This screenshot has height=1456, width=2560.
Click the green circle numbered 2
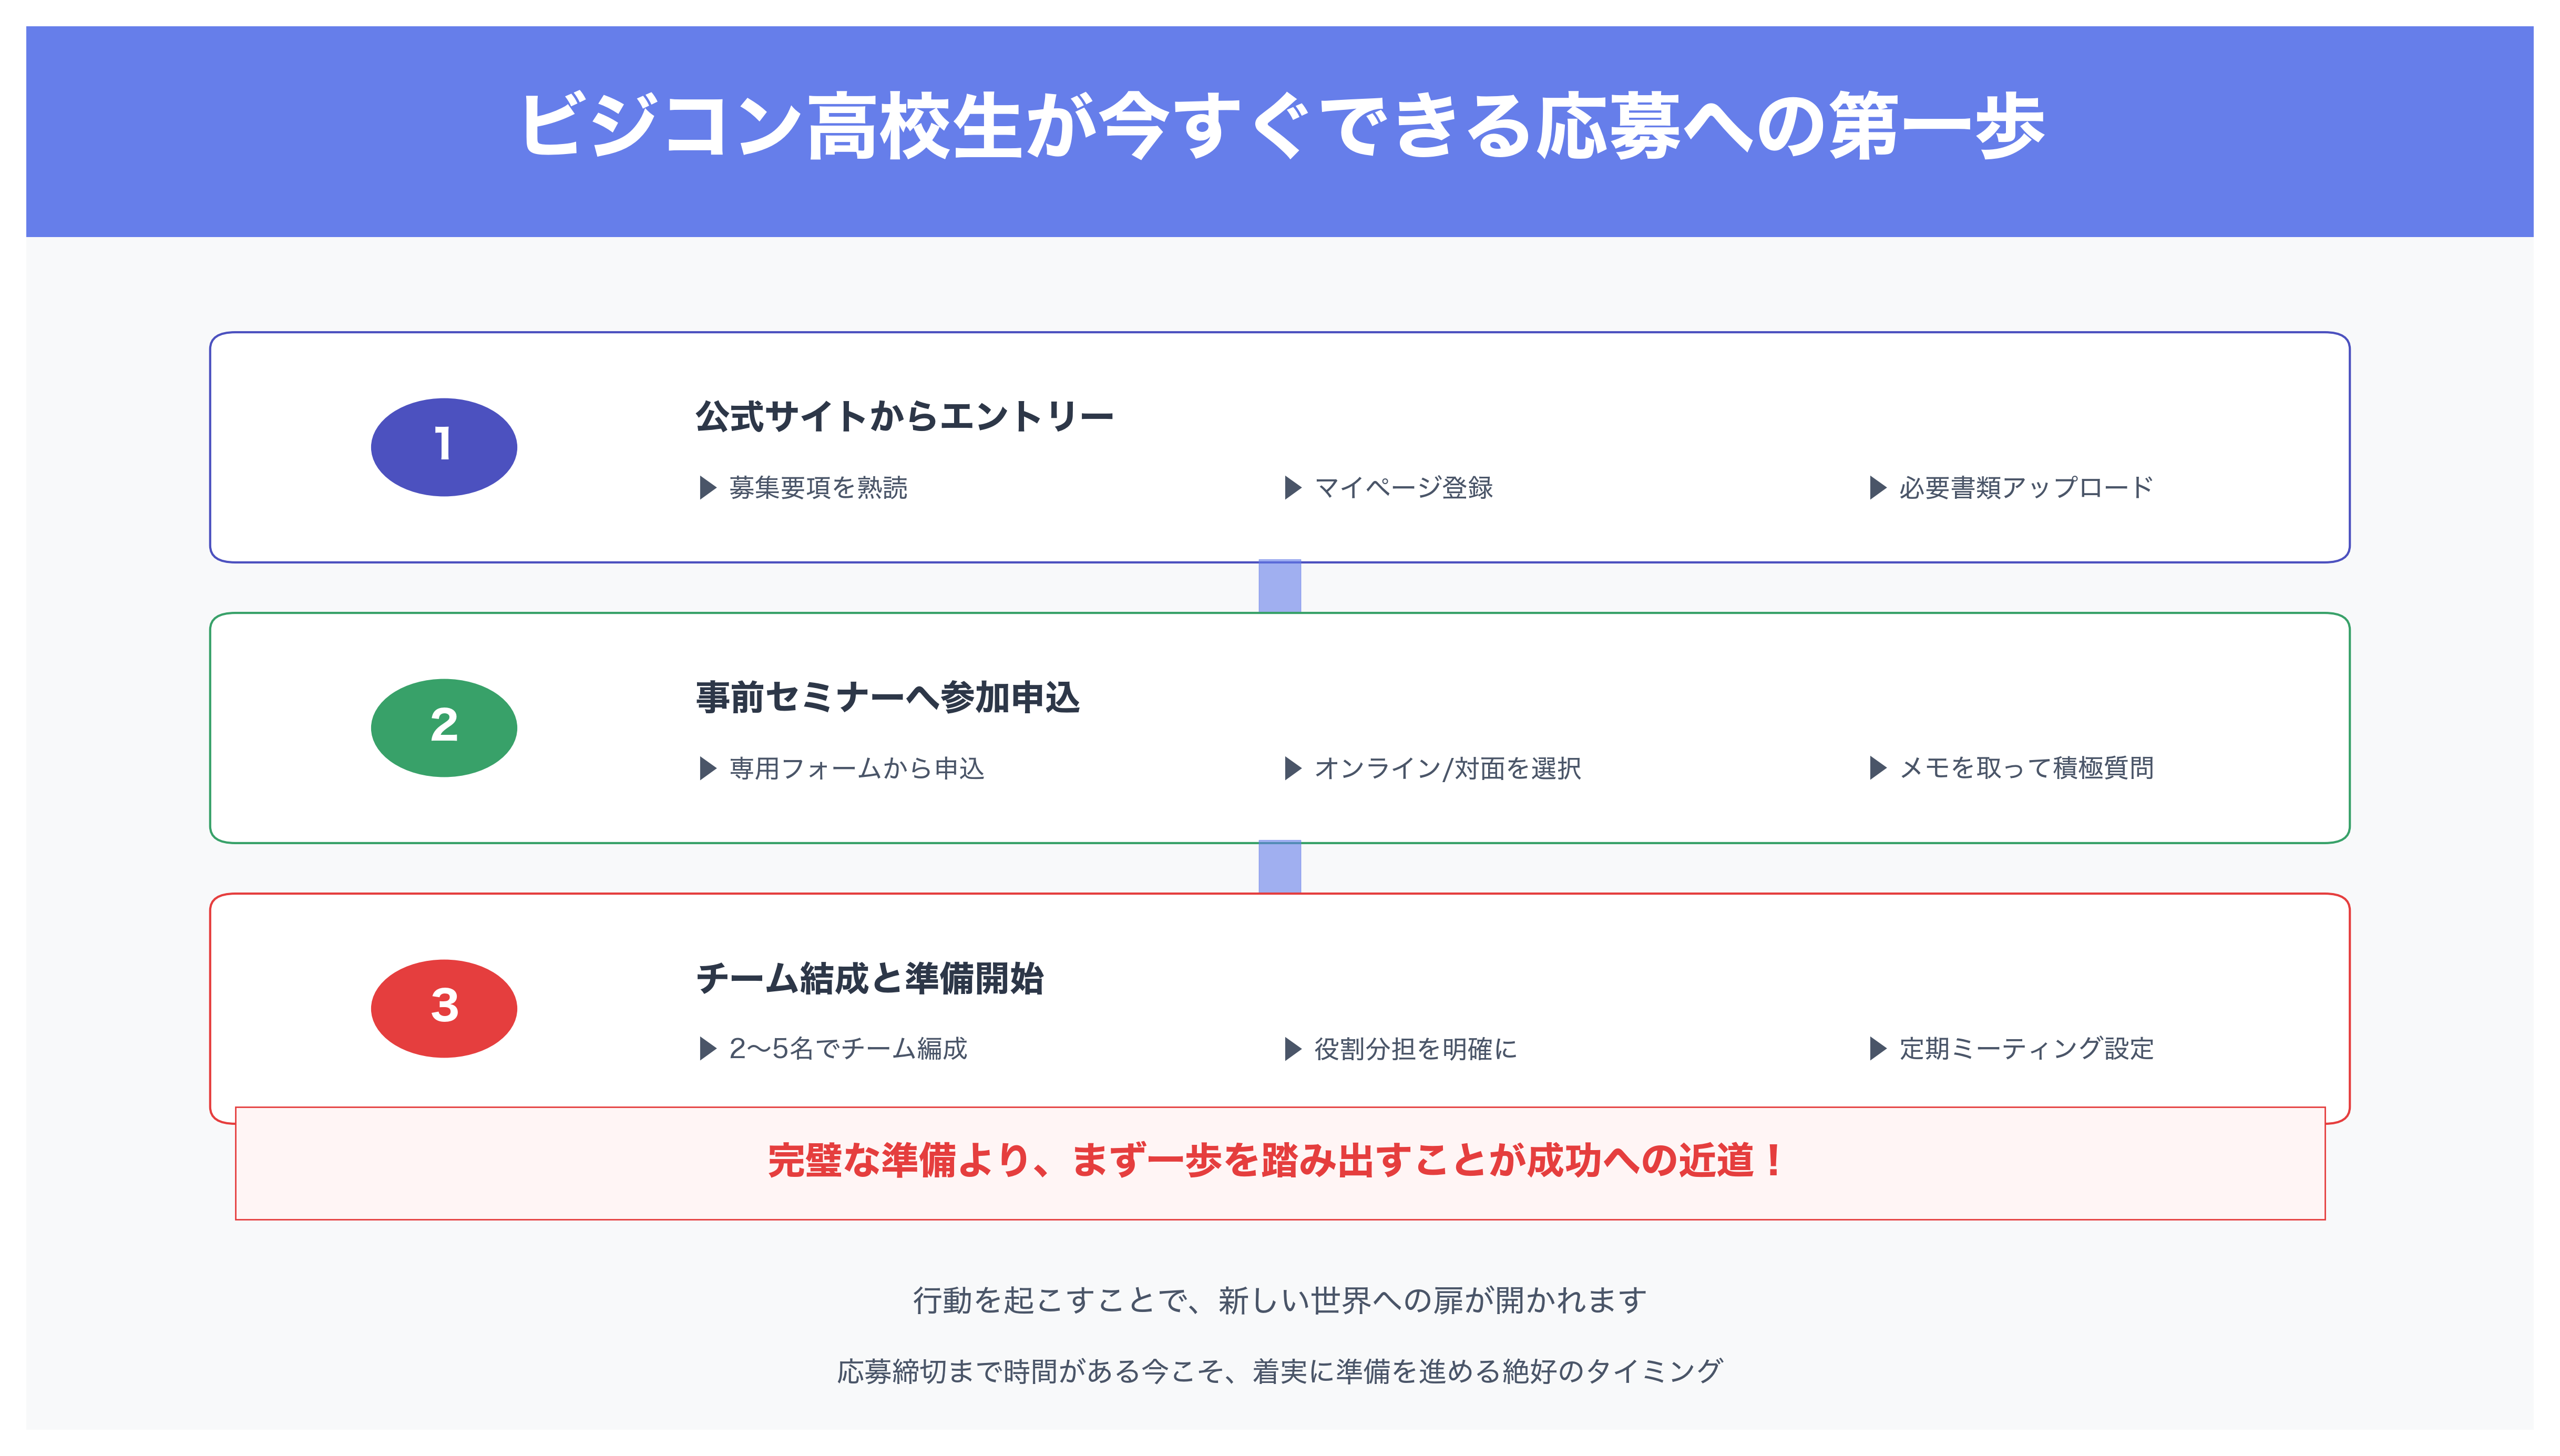tap(443, 727)
